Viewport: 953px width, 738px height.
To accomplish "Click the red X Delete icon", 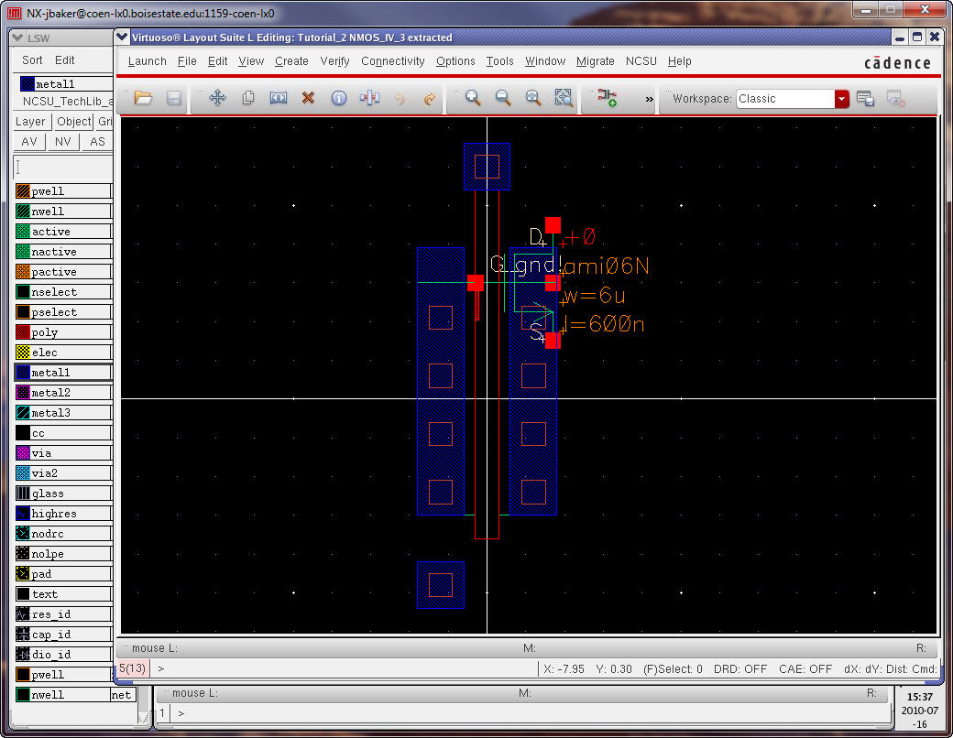I will (x=308, y=98).
